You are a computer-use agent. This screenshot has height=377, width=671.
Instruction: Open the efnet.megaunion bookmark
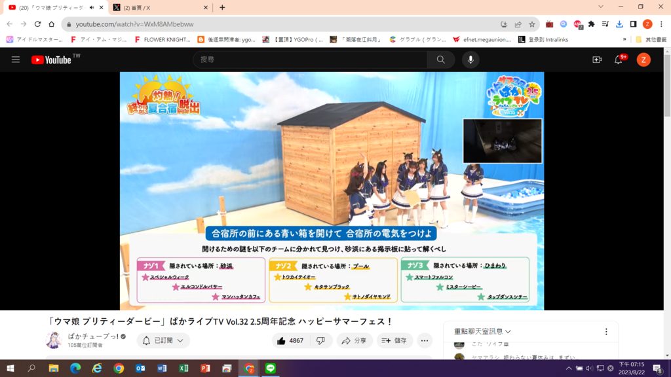[x=482, y=39]
